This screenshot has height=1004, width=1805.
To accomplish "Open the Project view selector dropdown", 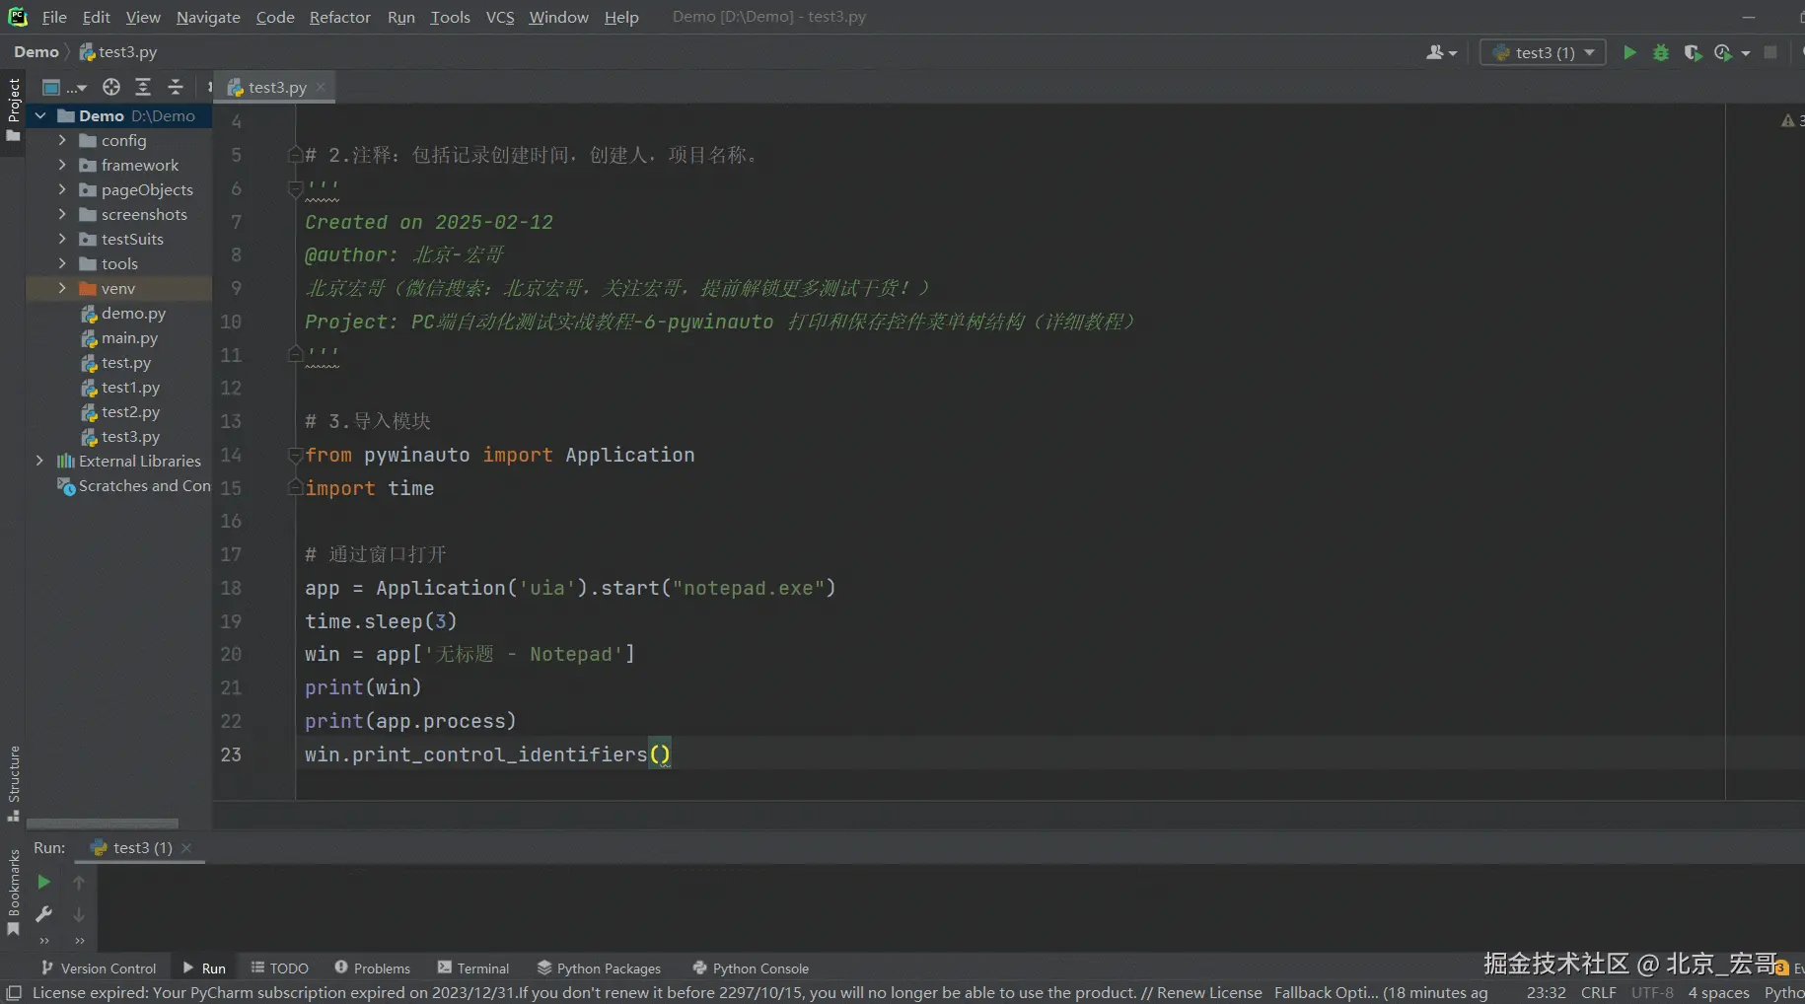I will [x=64, y=87].
